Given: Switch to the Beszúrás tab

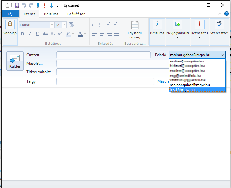Looking at the screenshot, I should [x=51, y=14].
